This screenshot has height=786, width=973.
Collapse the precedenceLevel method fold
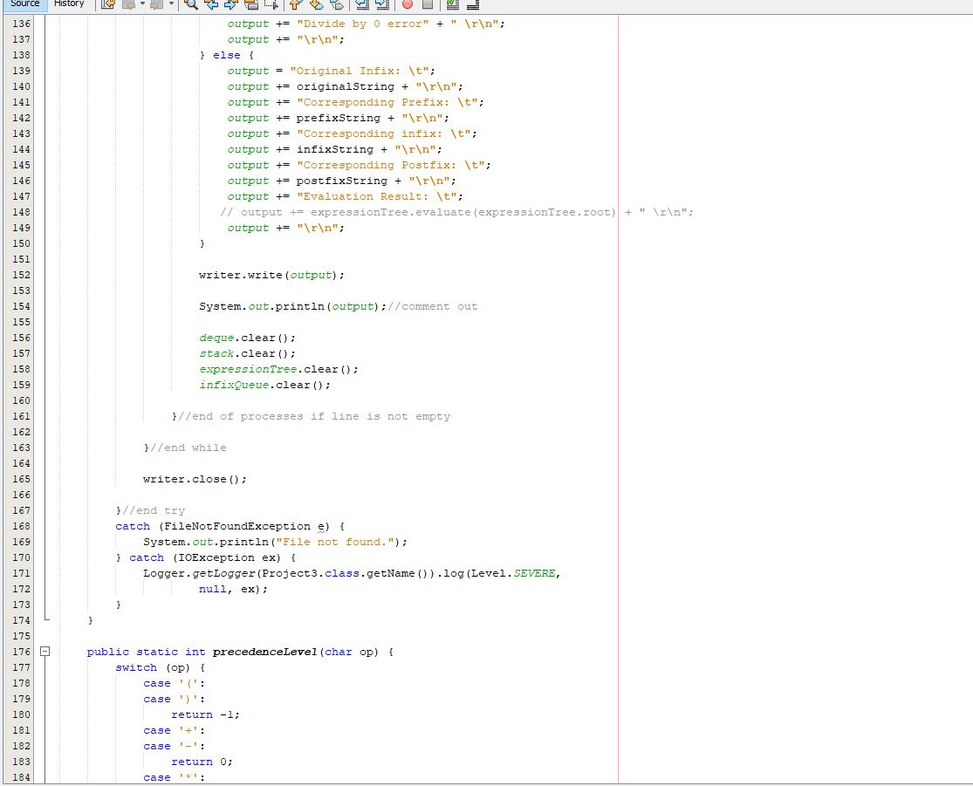(45, 652)
